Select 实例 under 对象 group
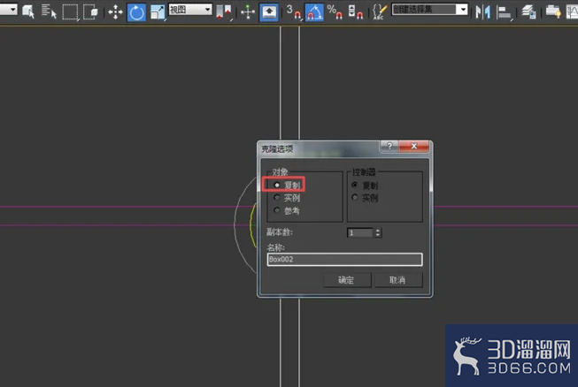Image resolution: width=578 pixels, height=387 pixels. 287,198
